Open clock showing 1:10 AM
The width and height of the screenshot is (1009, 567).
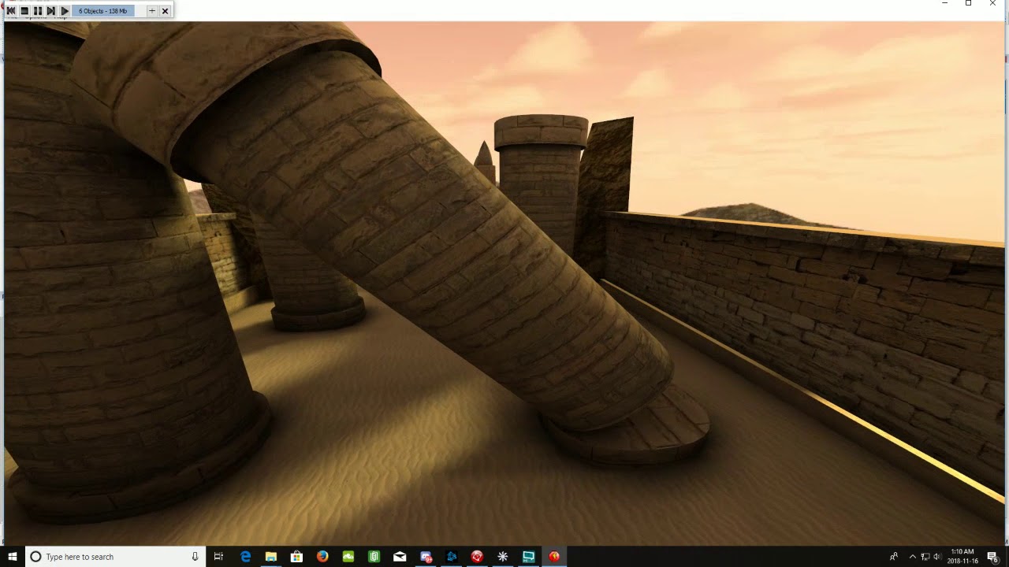point(962,557)
